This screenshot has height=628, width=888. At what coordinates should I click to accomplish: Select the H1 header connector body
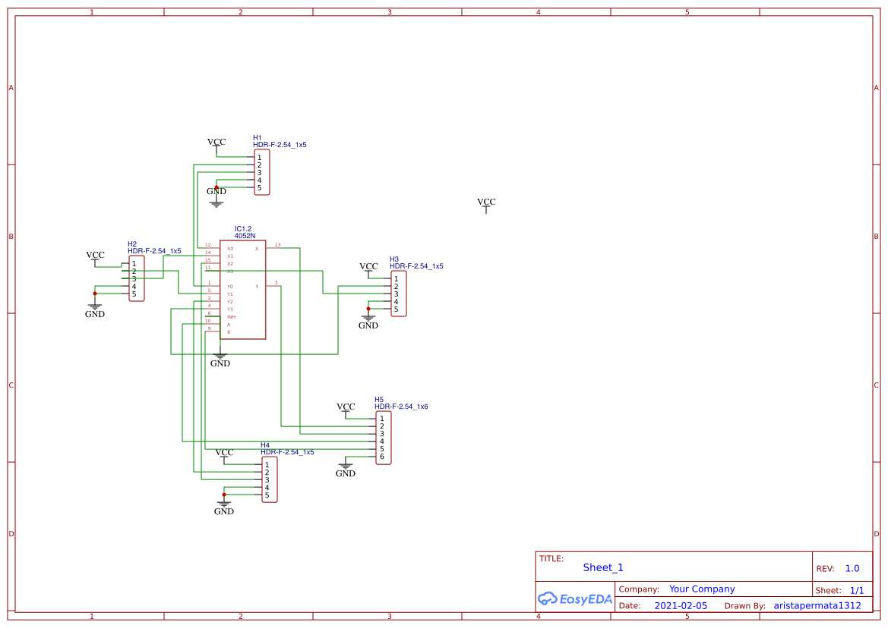click(262, 173)
